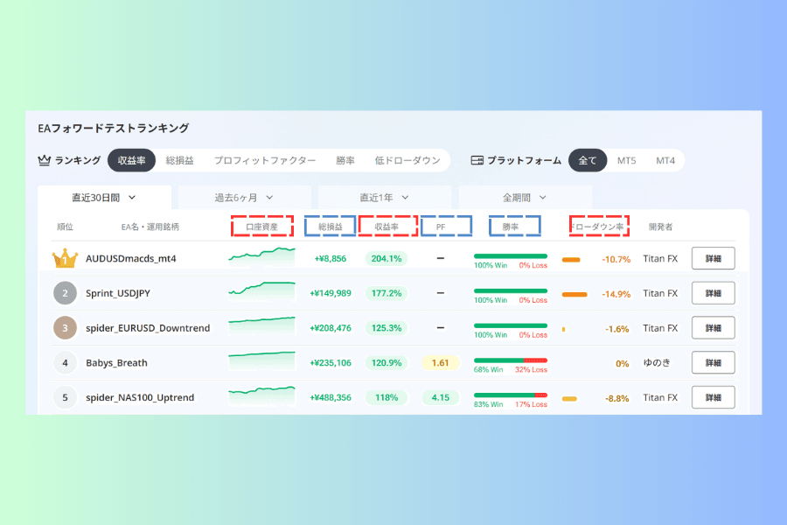Click the +¥488,356 profit value
Image resolution: width=787 pixels, height=525 pixels.
[x=331, y=397]
